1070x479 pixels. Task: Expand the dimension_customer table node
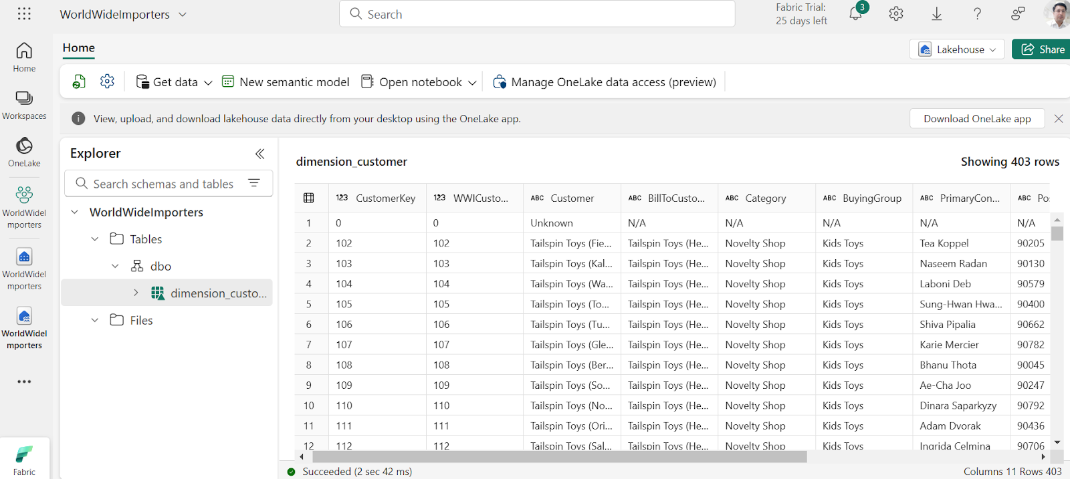tap(136, 293)
